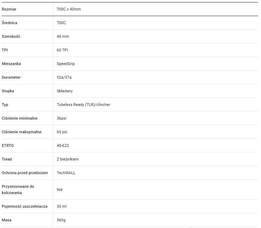The width and height of the screenshot is (261, 228).
Task: Click the Średnica label
Action: pos(9,23)
